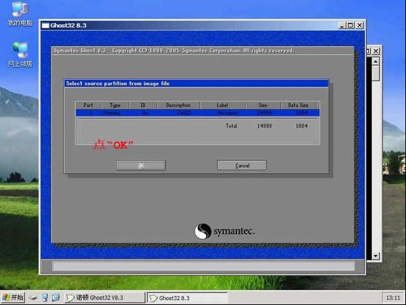Click the taskbar clock showing 13:11

(x=391, y=298)
